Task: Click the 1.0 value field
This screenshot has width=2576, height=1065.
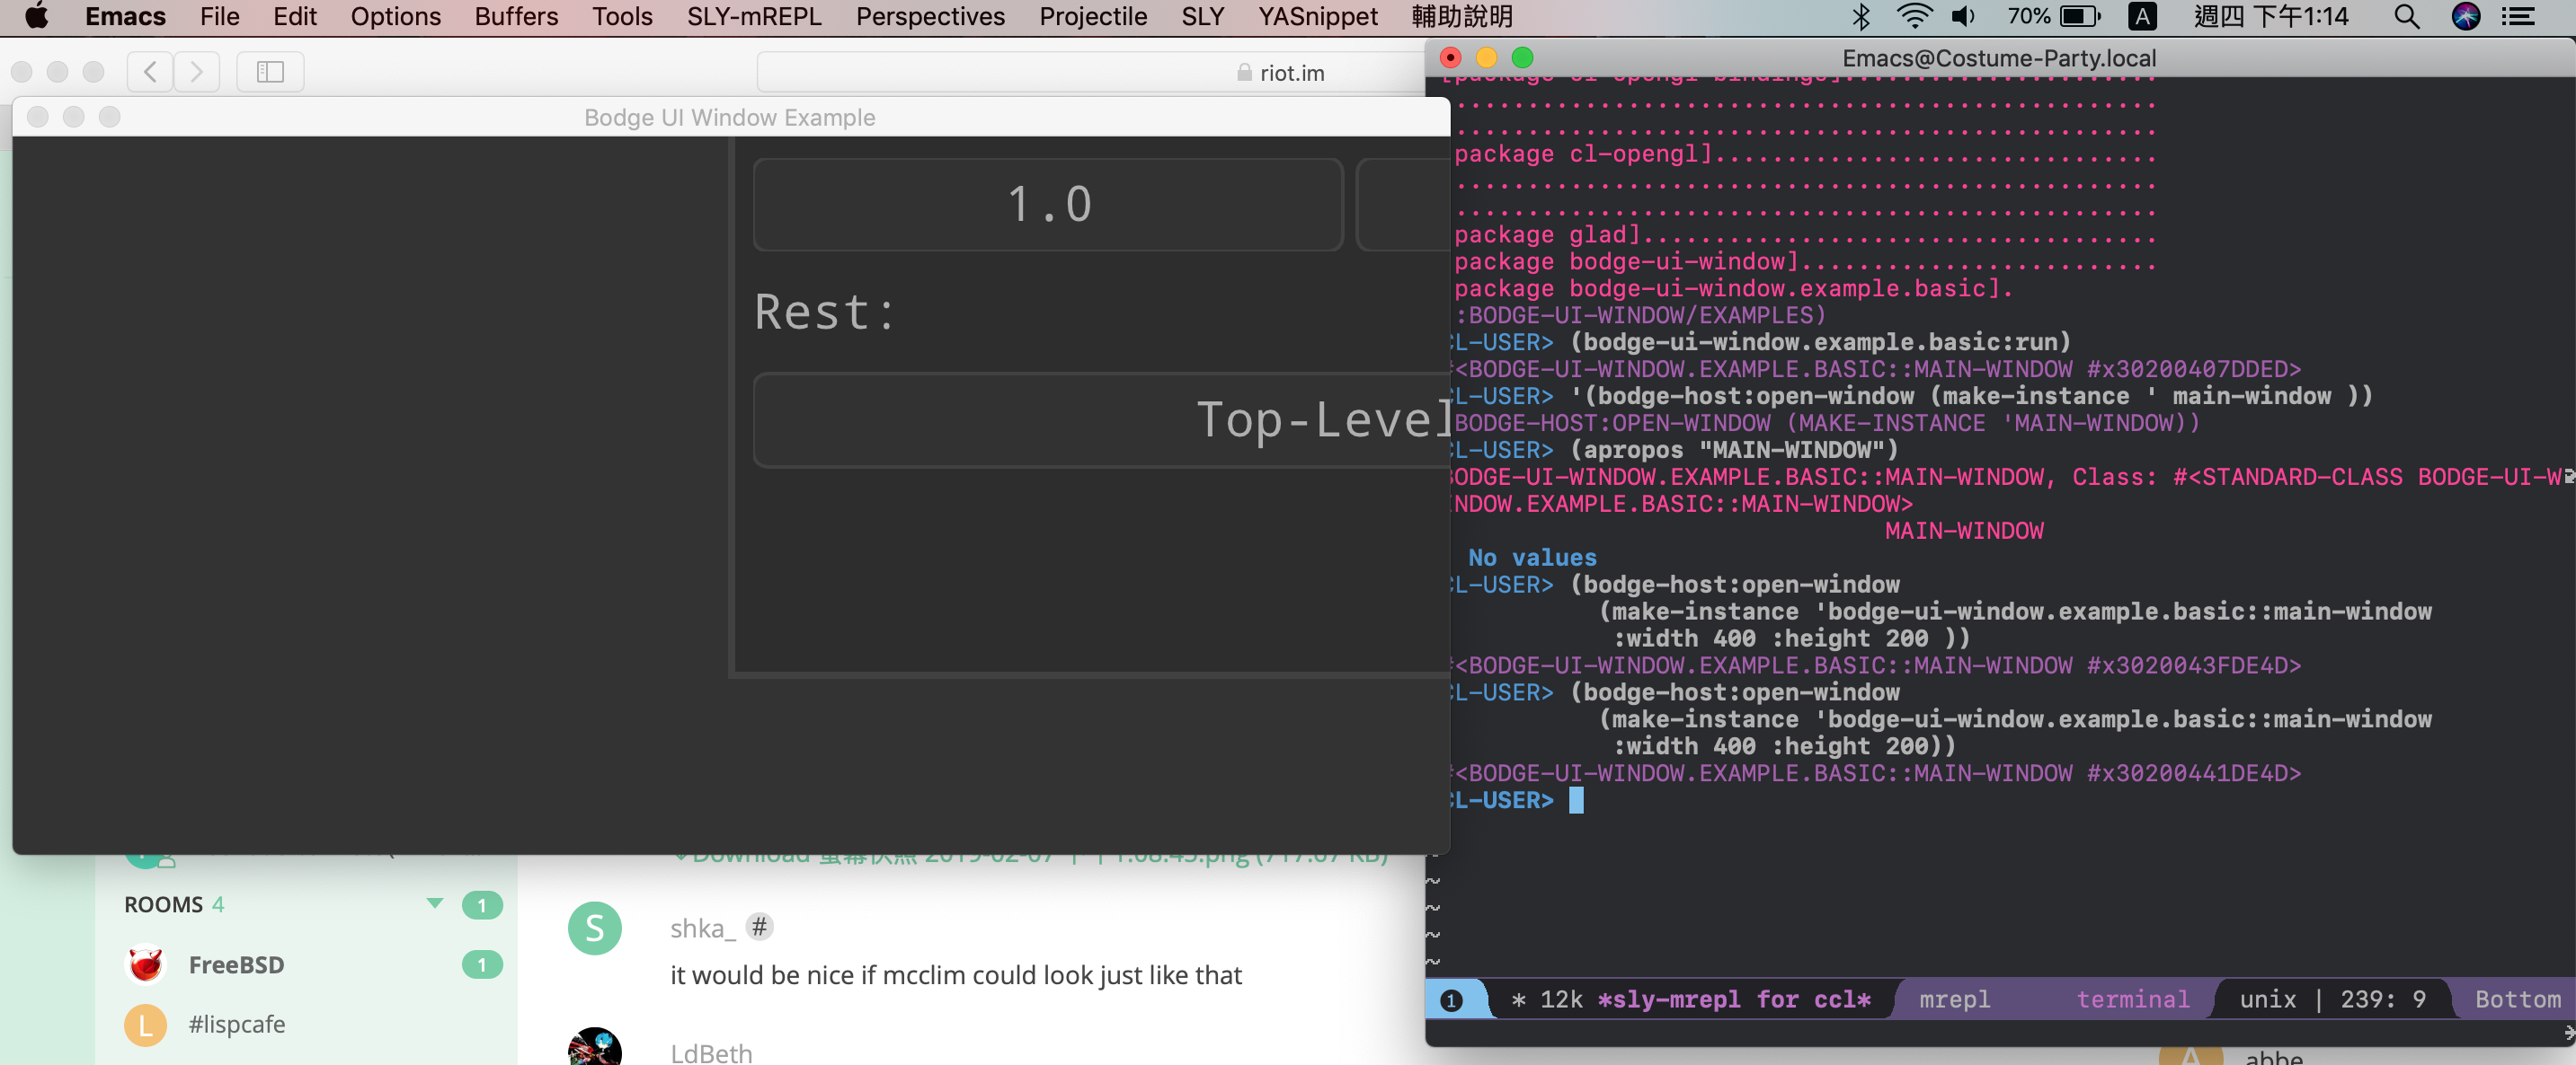Action: pyautogui.click(x=1047, y=205)
